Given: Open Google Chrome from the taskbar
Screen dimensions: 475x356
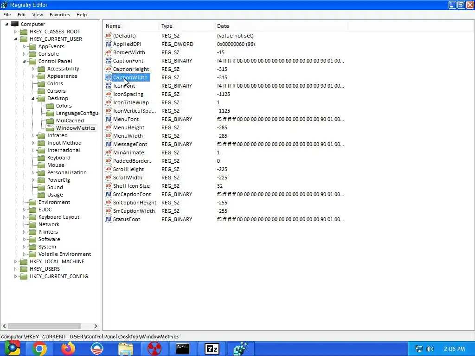Looking at the screenshot, I should pos(39,349).
